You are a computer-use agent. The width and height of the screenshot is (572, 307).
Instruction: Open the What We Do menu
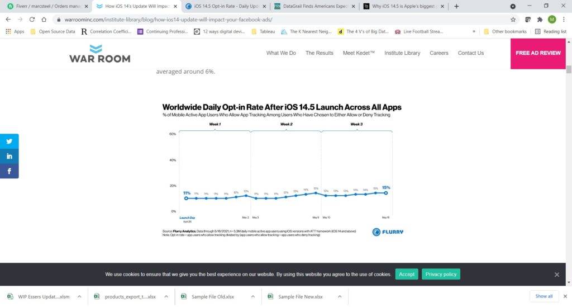click(x=281, y=53)
